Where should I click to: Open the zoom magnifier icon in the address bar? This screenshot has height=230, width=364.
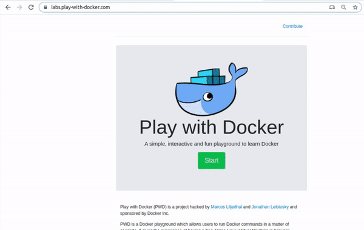coord(343,7)
